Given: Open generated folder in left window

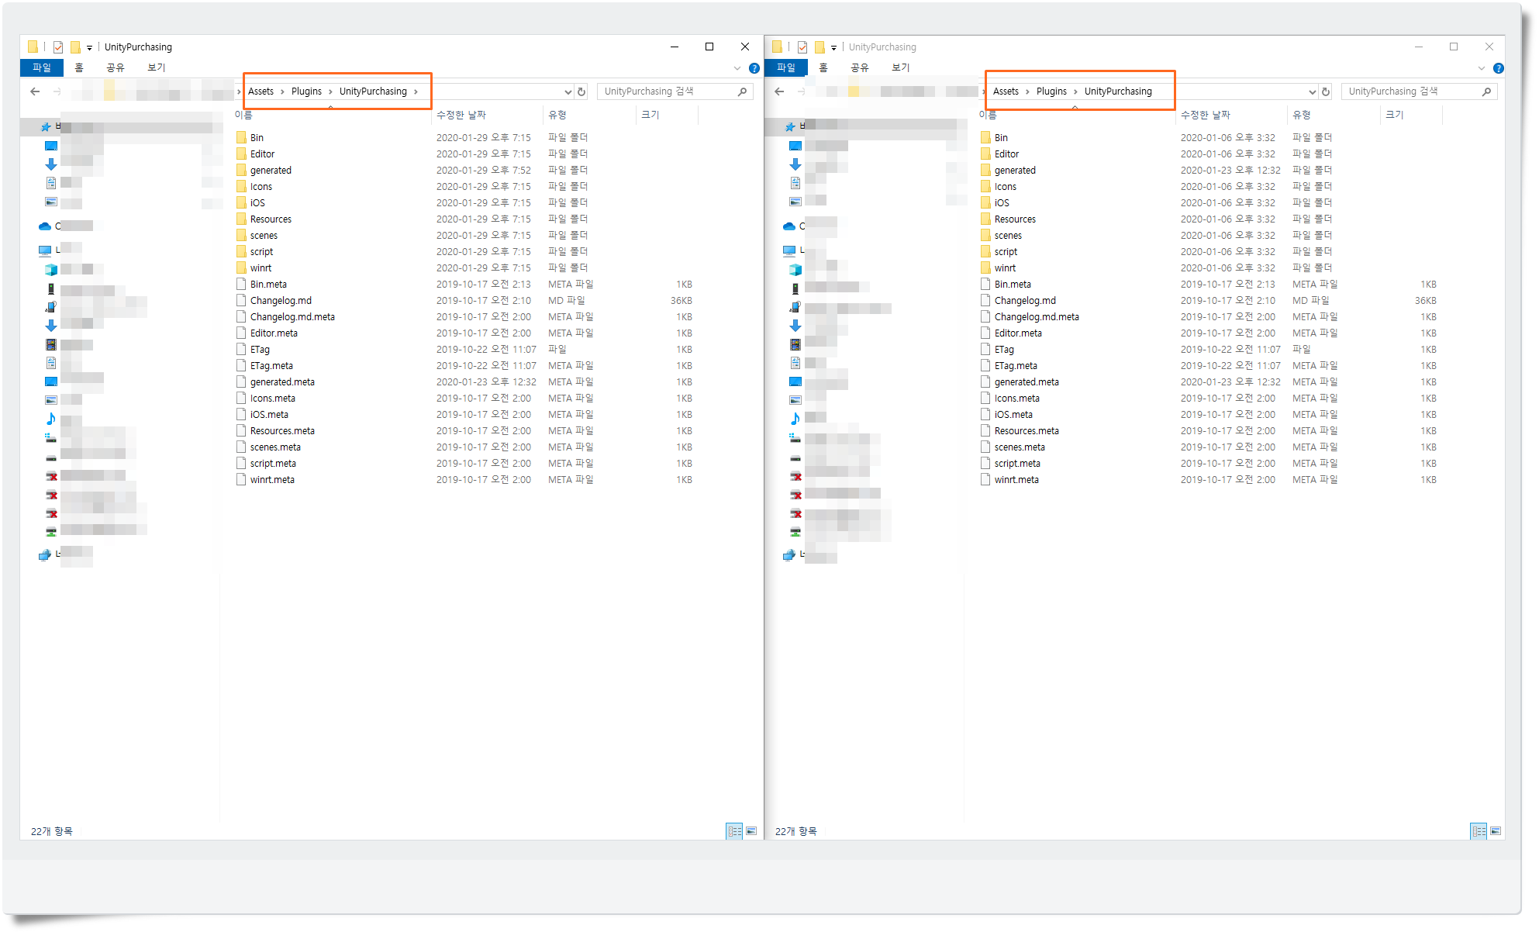Looking at the screenshot, I should tap(271, 171).
